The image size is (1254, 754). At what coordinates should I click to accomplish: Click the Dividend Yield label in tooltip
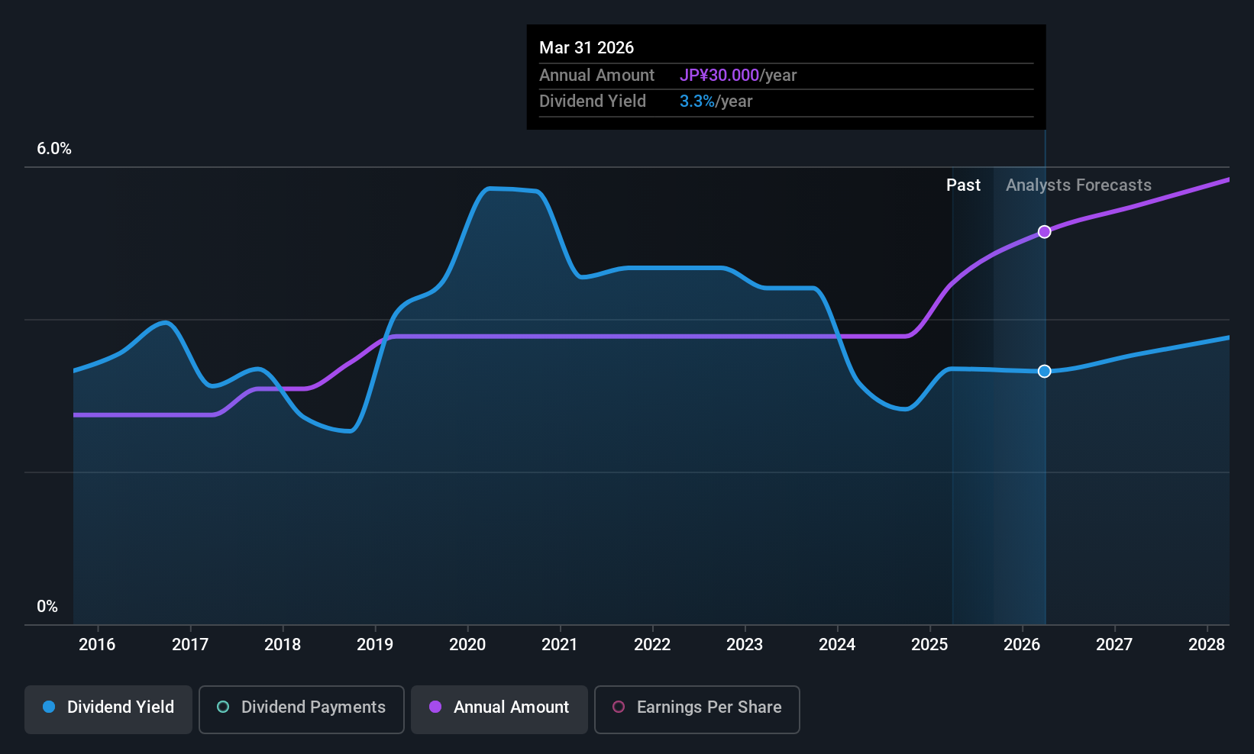pos(593,101)
